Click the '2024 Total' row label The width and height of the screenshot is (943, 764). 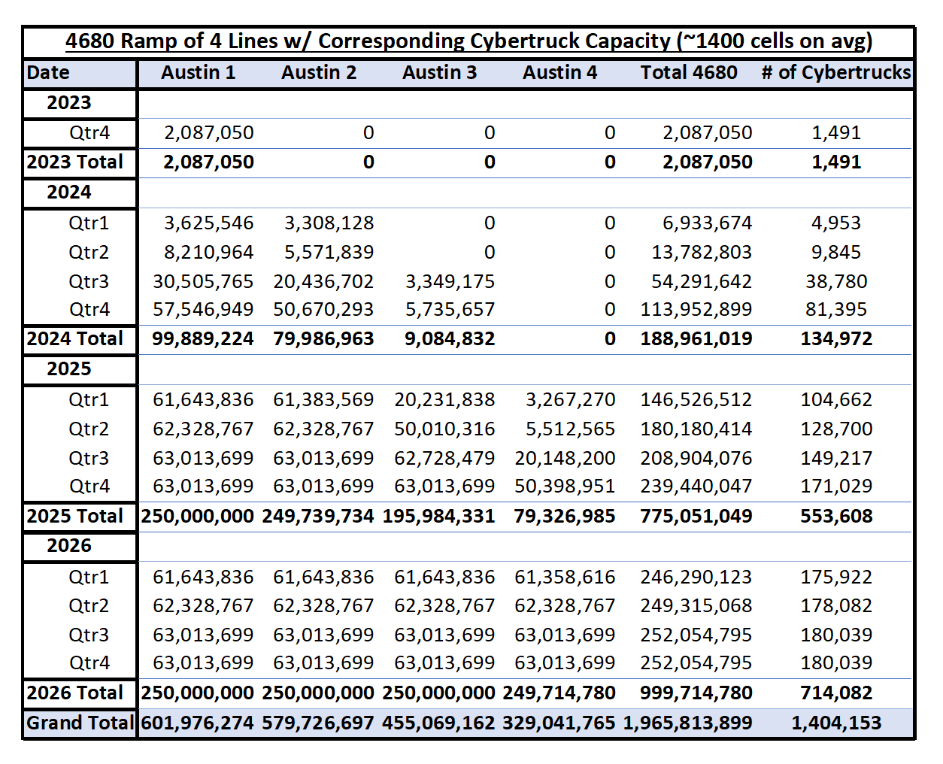[x=75, y=339]
